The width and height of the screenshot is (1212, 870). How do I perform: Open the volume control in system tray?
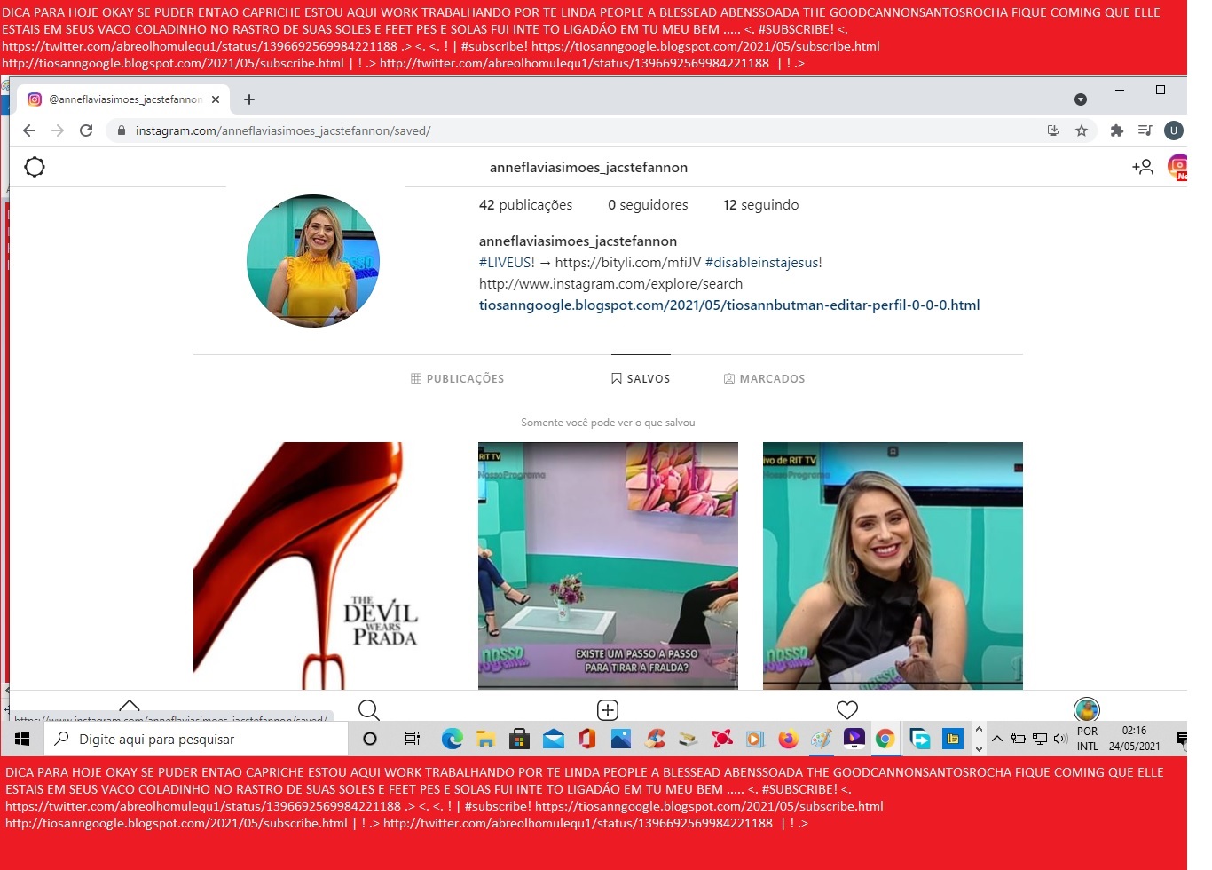(1060, 739)
